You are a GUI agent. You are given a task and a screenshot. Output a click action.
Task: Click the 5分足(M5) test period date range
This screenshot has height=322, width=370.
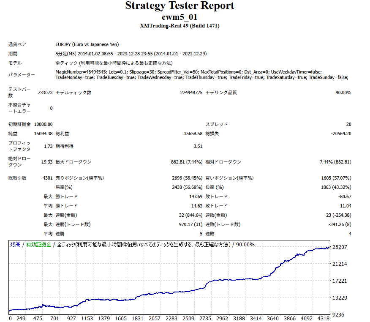[131, 54]
